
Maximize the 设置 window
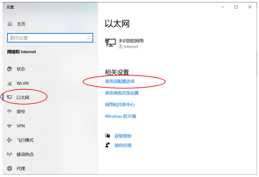[236, 7]
